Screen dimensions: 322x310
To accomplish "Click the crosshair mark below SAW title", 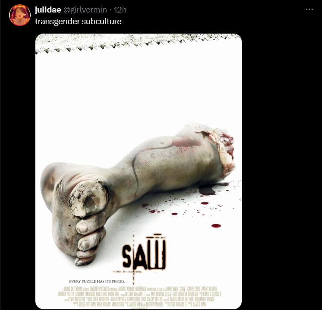I will 133,272.
